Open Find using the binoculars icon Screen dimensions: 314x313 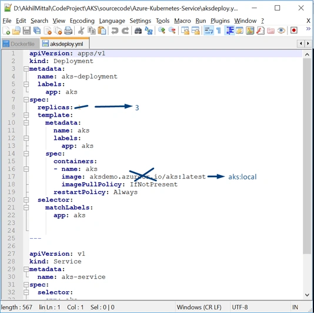coord(138,31)
